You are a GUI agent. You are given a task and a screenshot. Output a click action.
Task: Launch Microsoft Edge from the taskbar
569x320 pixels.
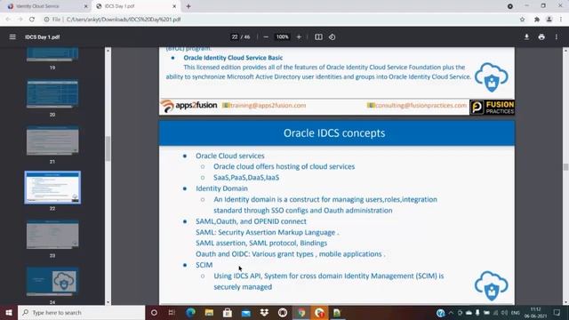pos(190,312)
